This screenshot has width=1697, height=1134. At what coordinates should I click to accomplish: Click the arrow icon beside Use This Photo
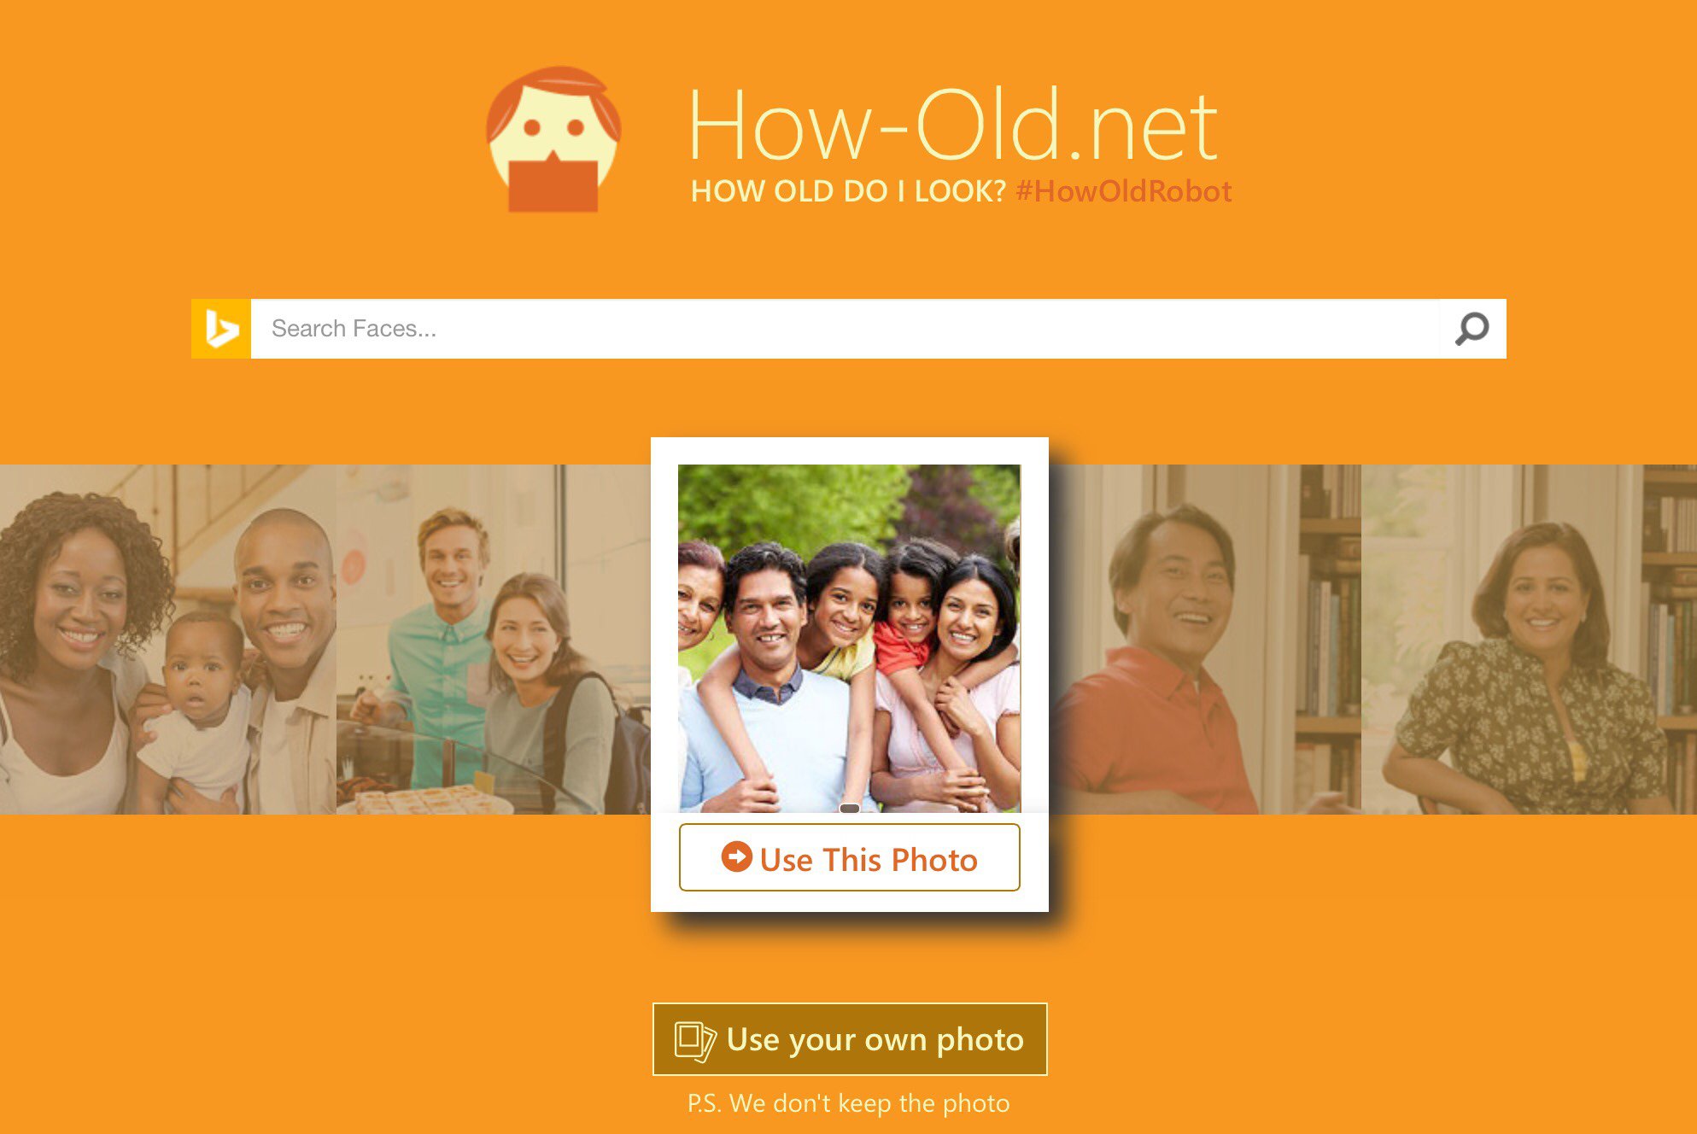point(736,856)
